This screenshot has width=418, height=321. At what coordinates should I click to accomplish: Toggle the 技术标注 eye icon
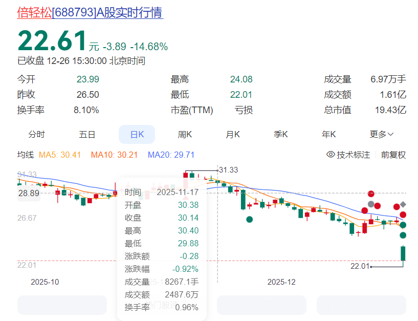click(x=331, y=154)
